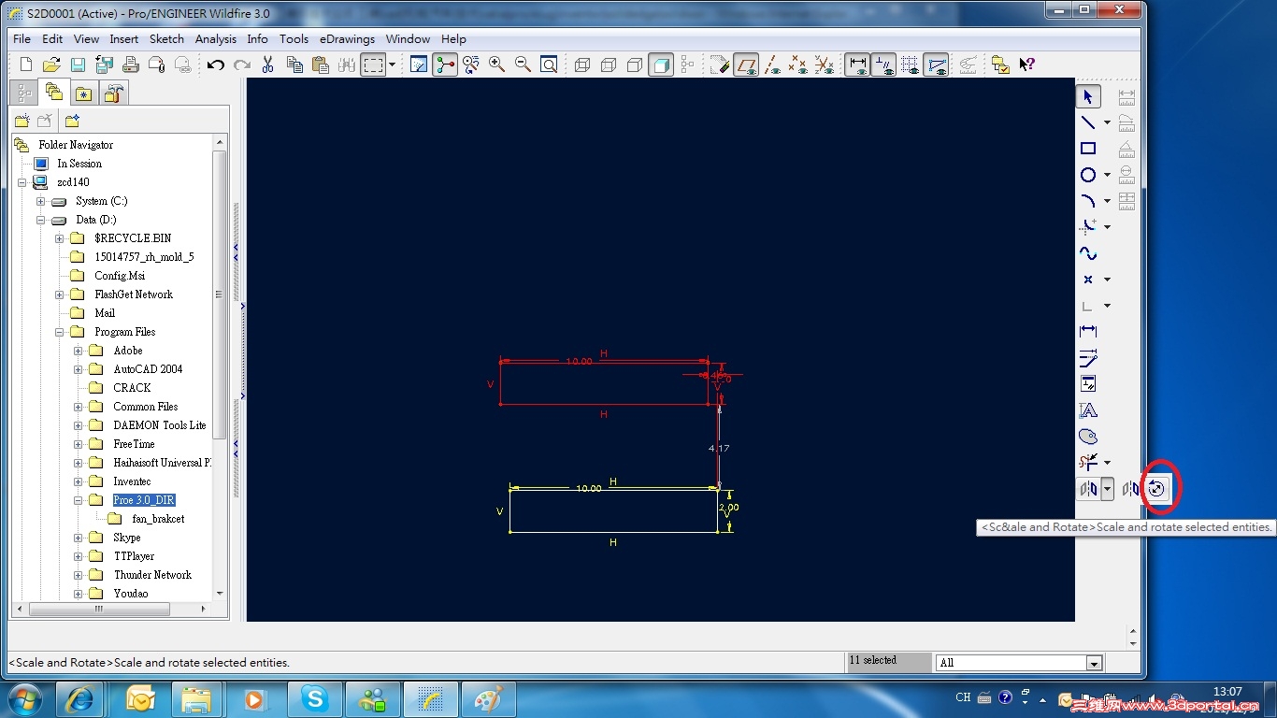
Task: Toggle display of section vertices
Action: [936, 65]
